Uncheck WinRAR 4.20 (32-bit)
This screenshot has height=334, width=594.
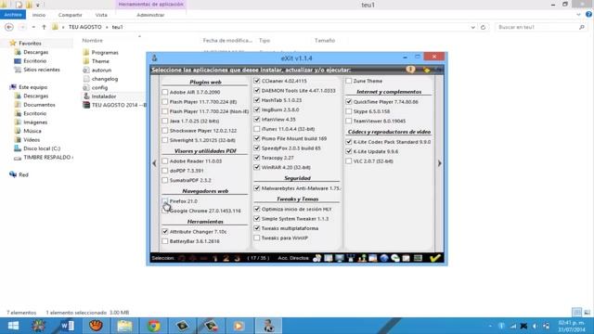pos(257,167)
